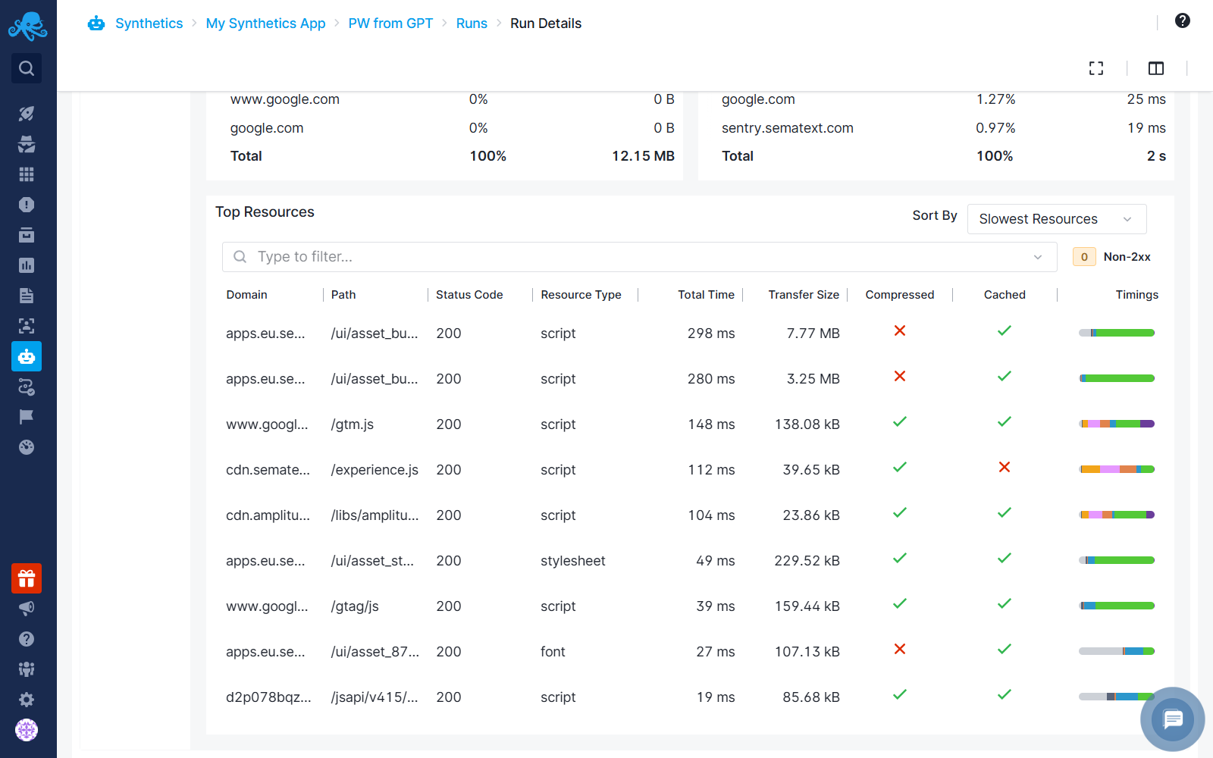This screenshot has width=1213, height=758.
Task: Sort by Path column header
Action: (343, 295)
